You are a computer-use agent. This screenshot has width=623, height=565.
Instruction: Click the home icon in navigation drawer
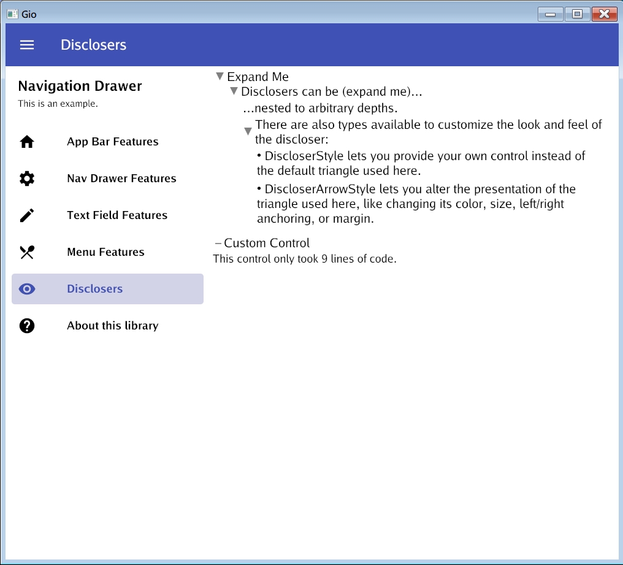tap(27, 142)
